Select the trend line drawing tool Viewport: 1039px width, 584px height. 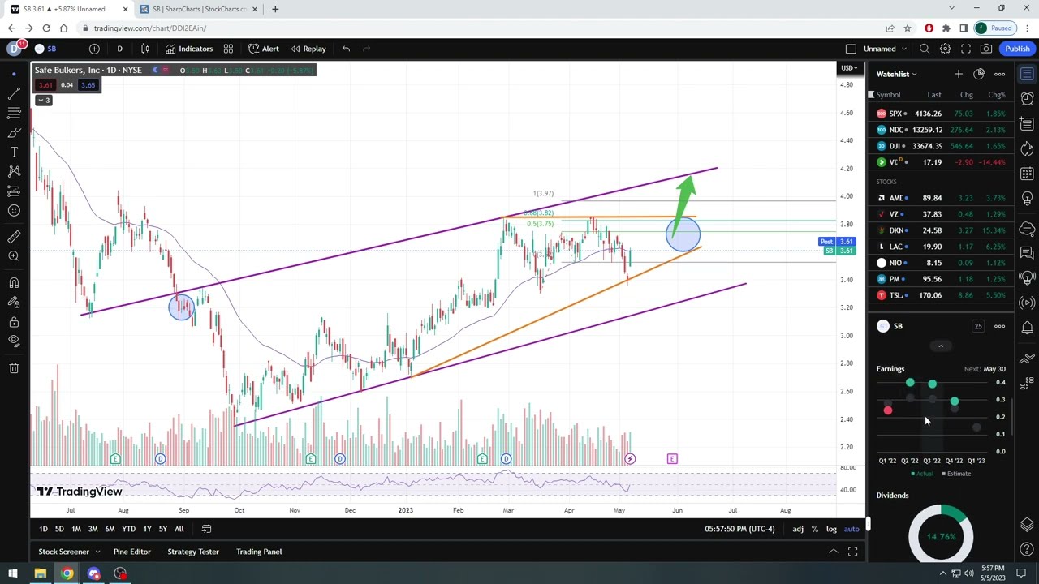[x=14, y=93]
